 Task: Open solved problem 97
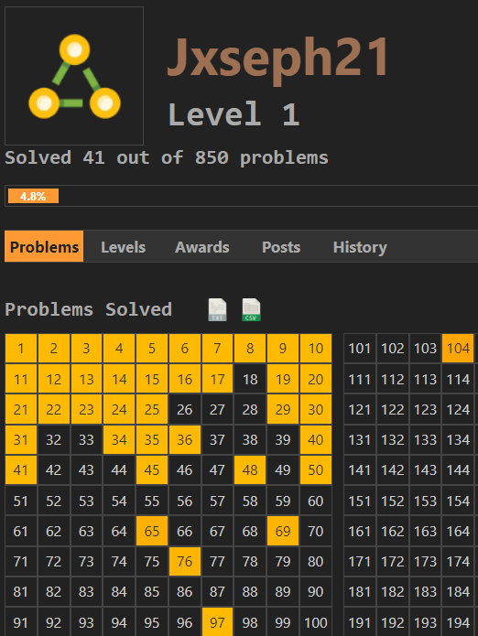(x=218, y=622)
